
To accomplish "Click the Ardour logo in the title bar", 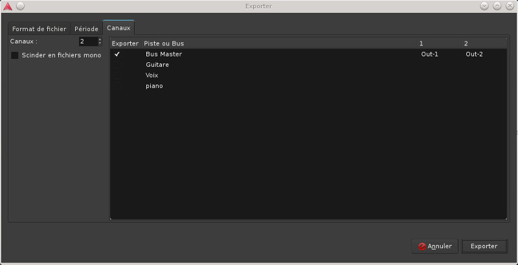I will pos(8,6).
